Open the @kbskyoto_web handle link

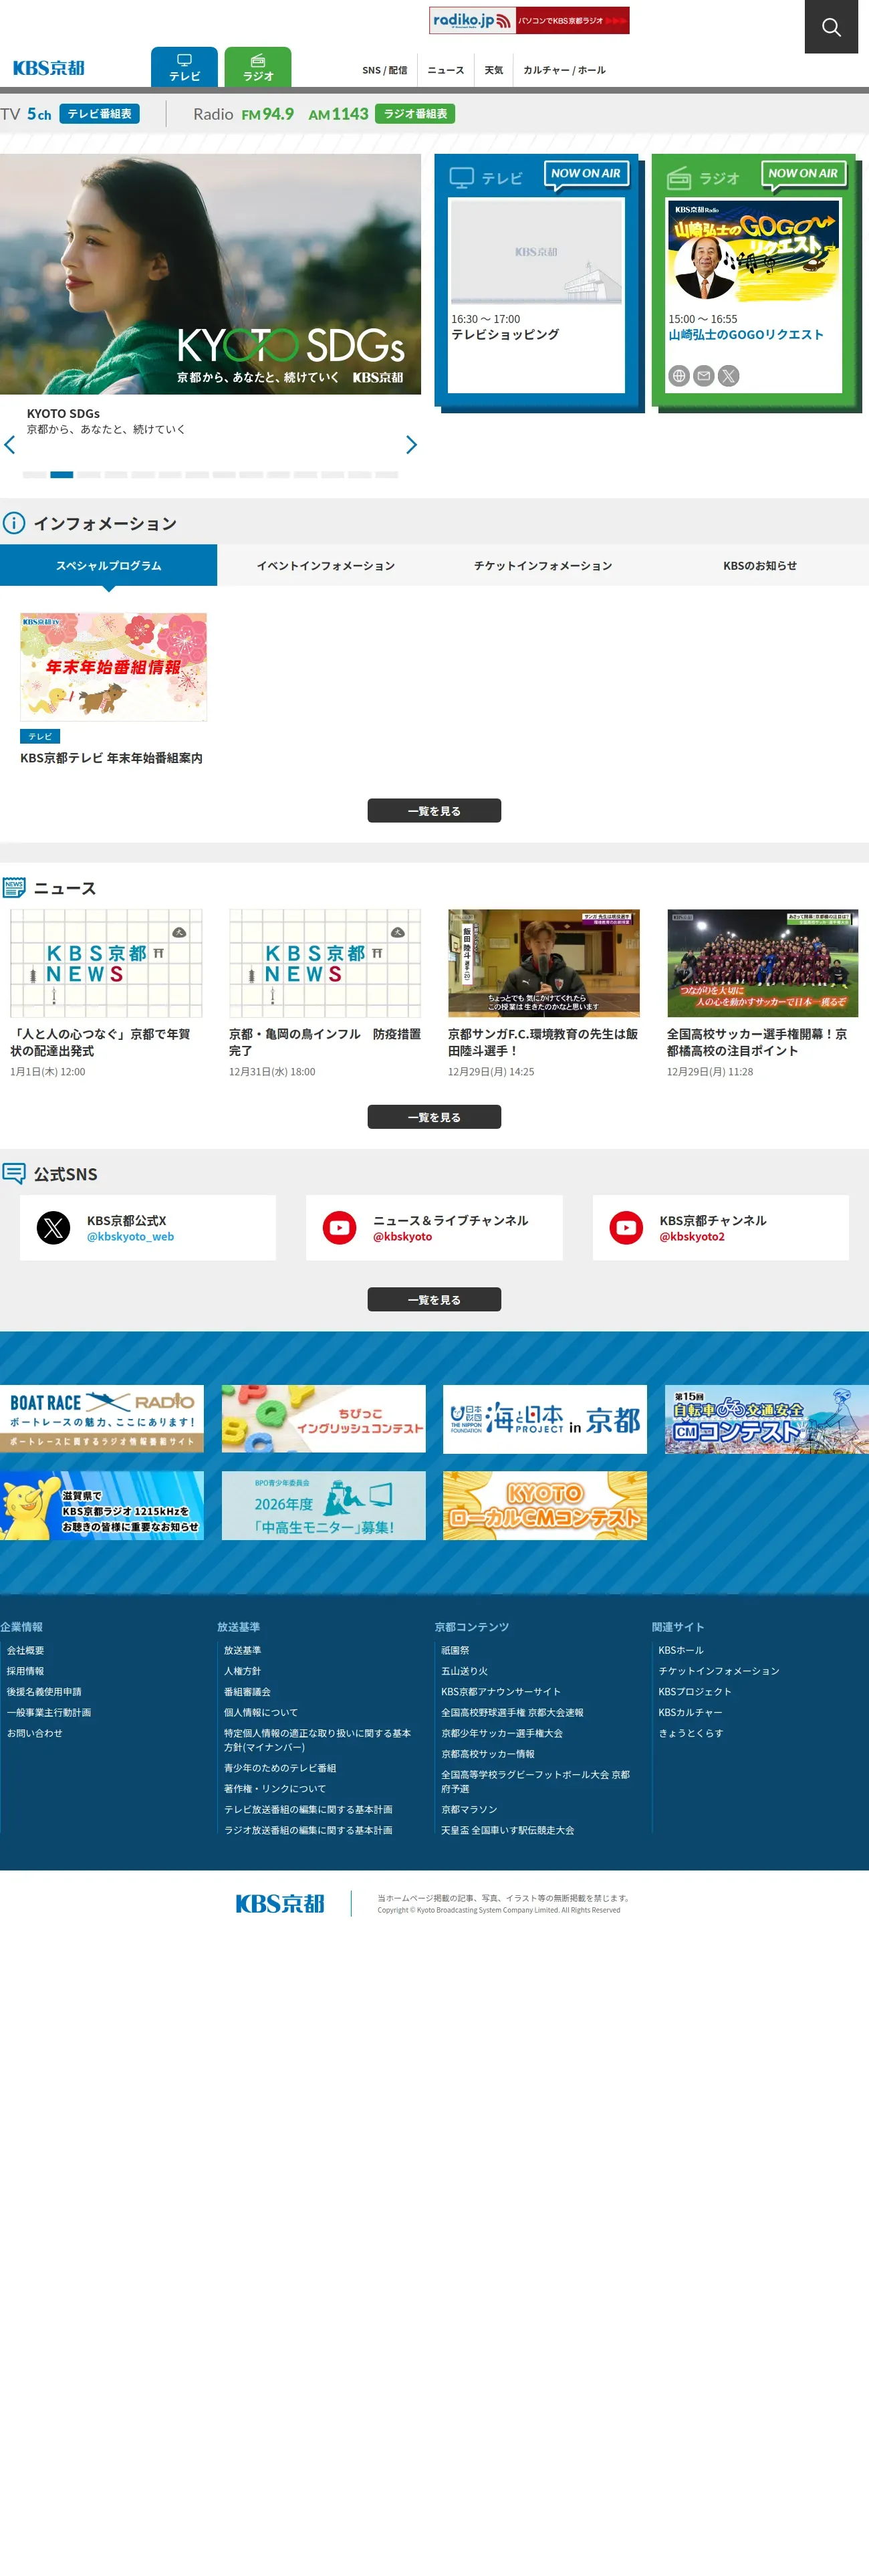pyautogui.click(x=130, y=1237)
